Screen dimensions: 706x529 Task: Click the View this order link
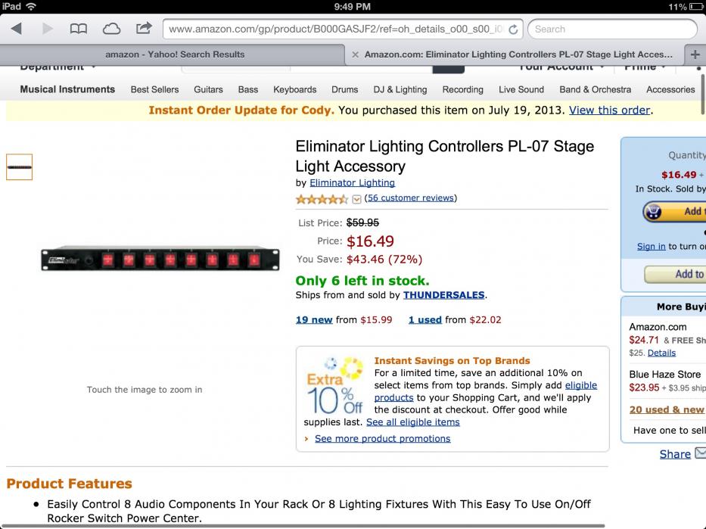click(x=609, y=110)
